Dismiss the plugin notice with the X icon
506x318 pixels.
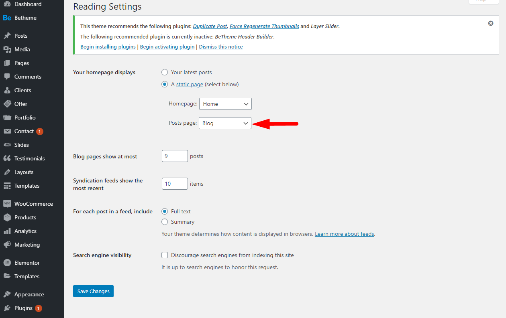pos(491,23)
